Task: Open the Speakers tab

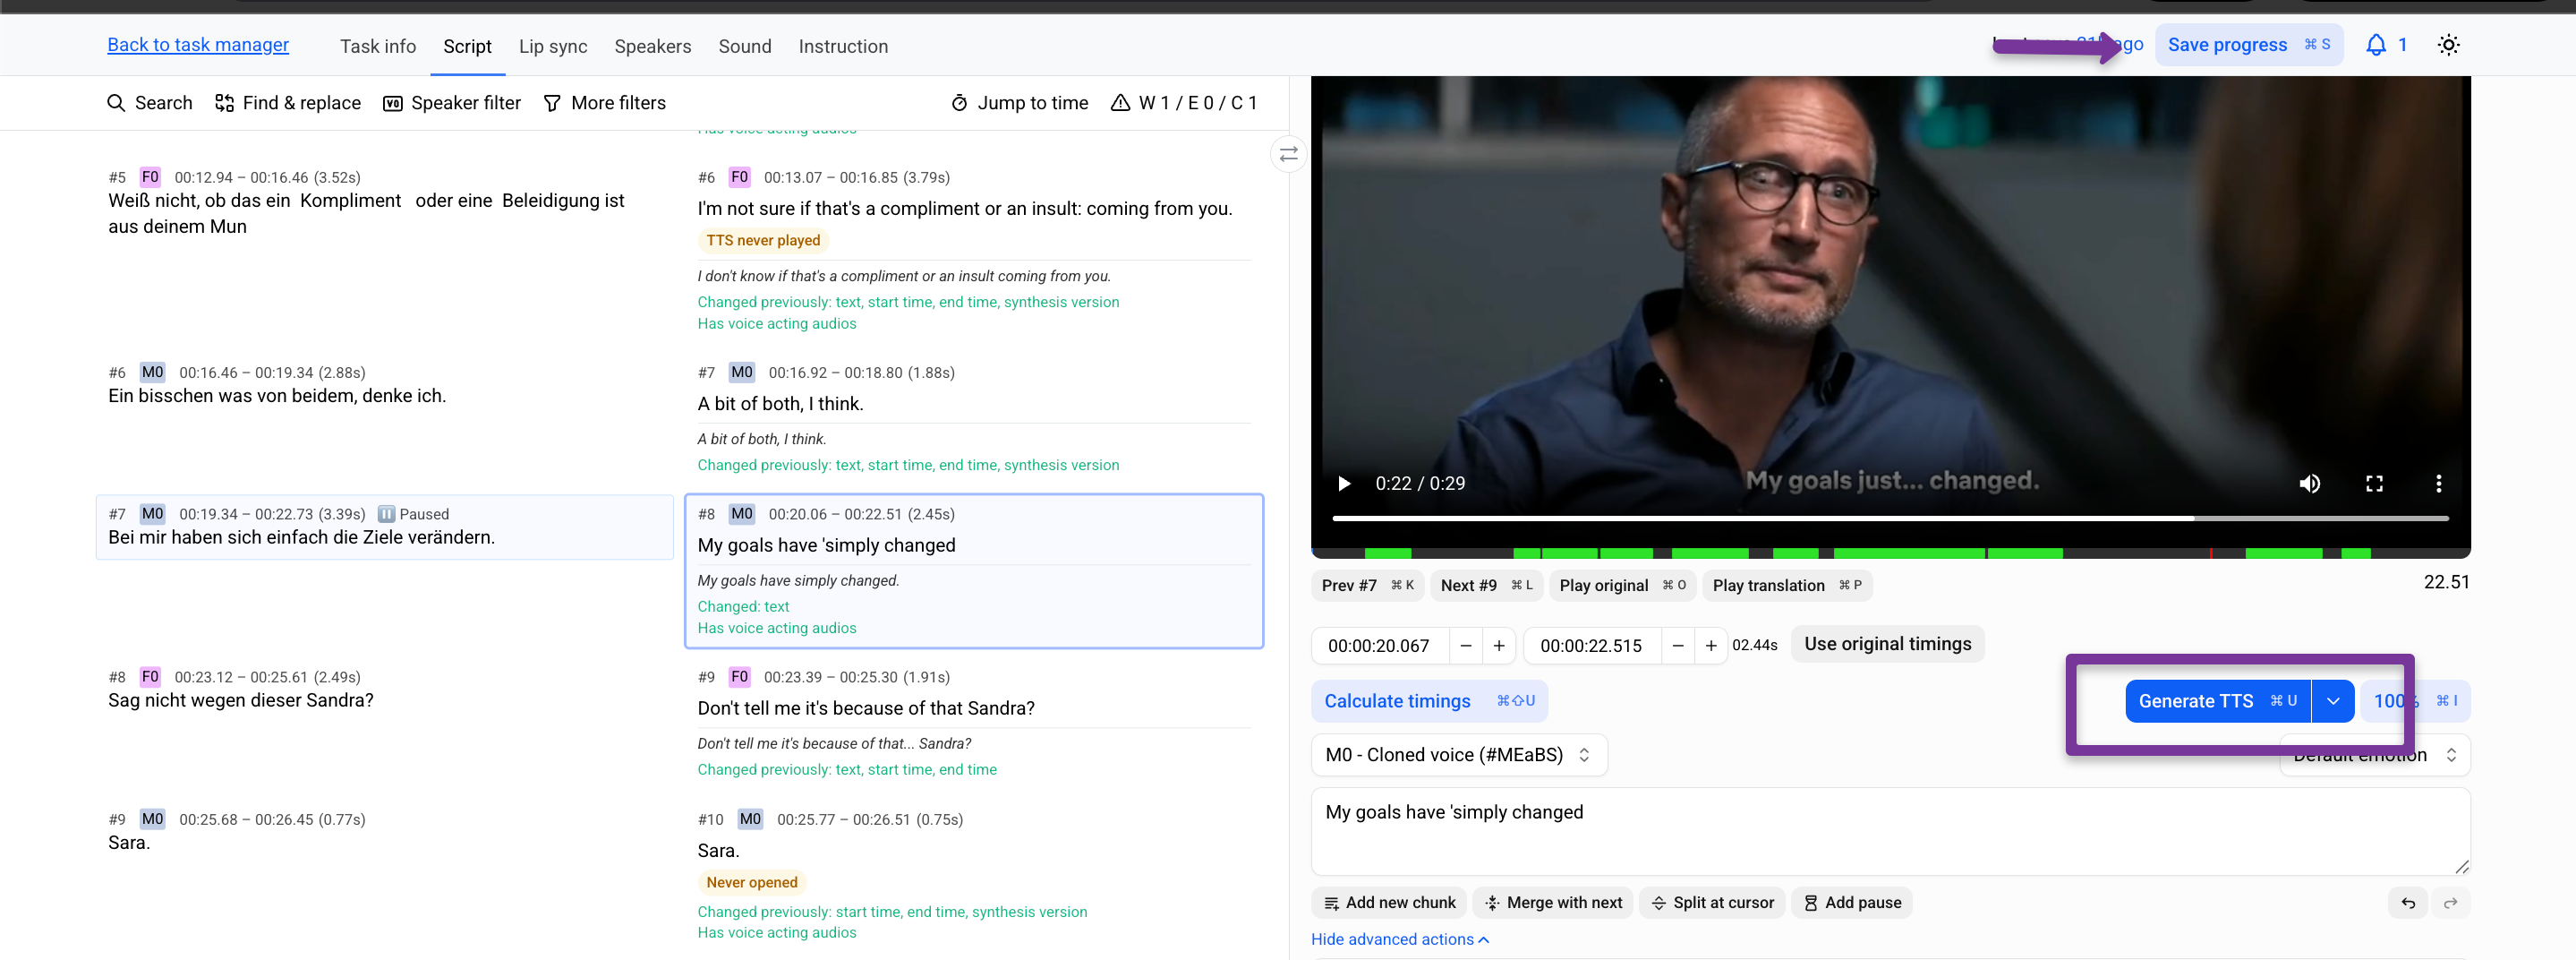Action: click(x=652, y=46)
